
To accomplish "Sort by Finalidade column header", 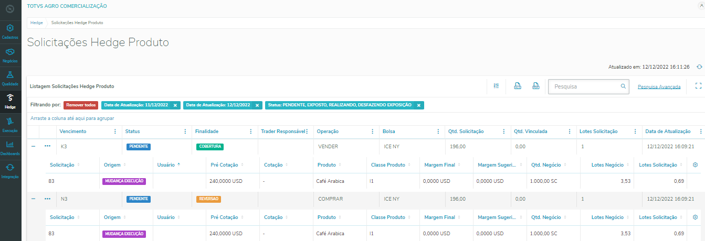I will click(x=207, y=132).
